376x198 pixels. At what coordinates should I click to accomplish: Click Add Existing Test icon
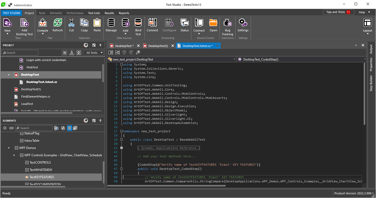[24, 23]
